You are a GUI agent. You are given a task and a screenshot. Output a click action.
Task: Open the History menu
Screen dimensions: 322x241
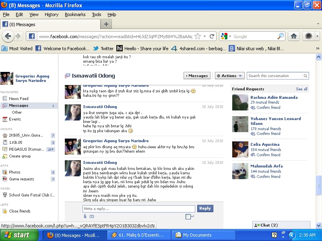click(x=52, y=14)
